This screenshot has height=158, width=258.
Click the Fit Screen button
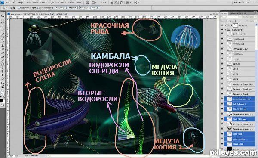[72, 8]
